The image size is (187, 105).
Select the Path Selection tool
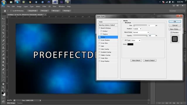3,76
